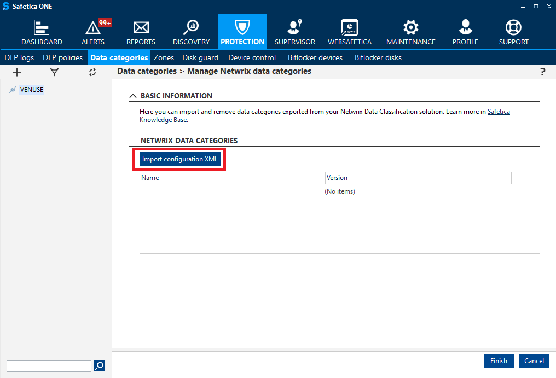Maximize the Safetica ONE window
This screenshot has height=378, width=556.
pos(536,7)
